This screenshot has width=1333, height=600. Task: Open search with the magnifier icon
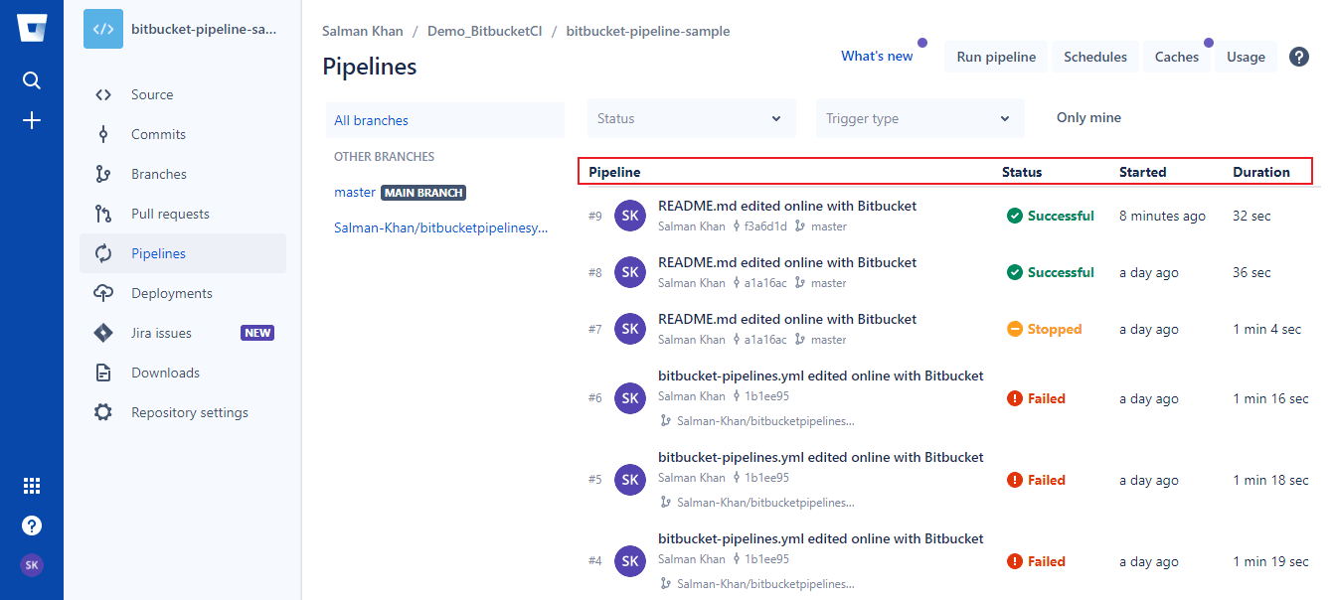click(x=32, y=80)
